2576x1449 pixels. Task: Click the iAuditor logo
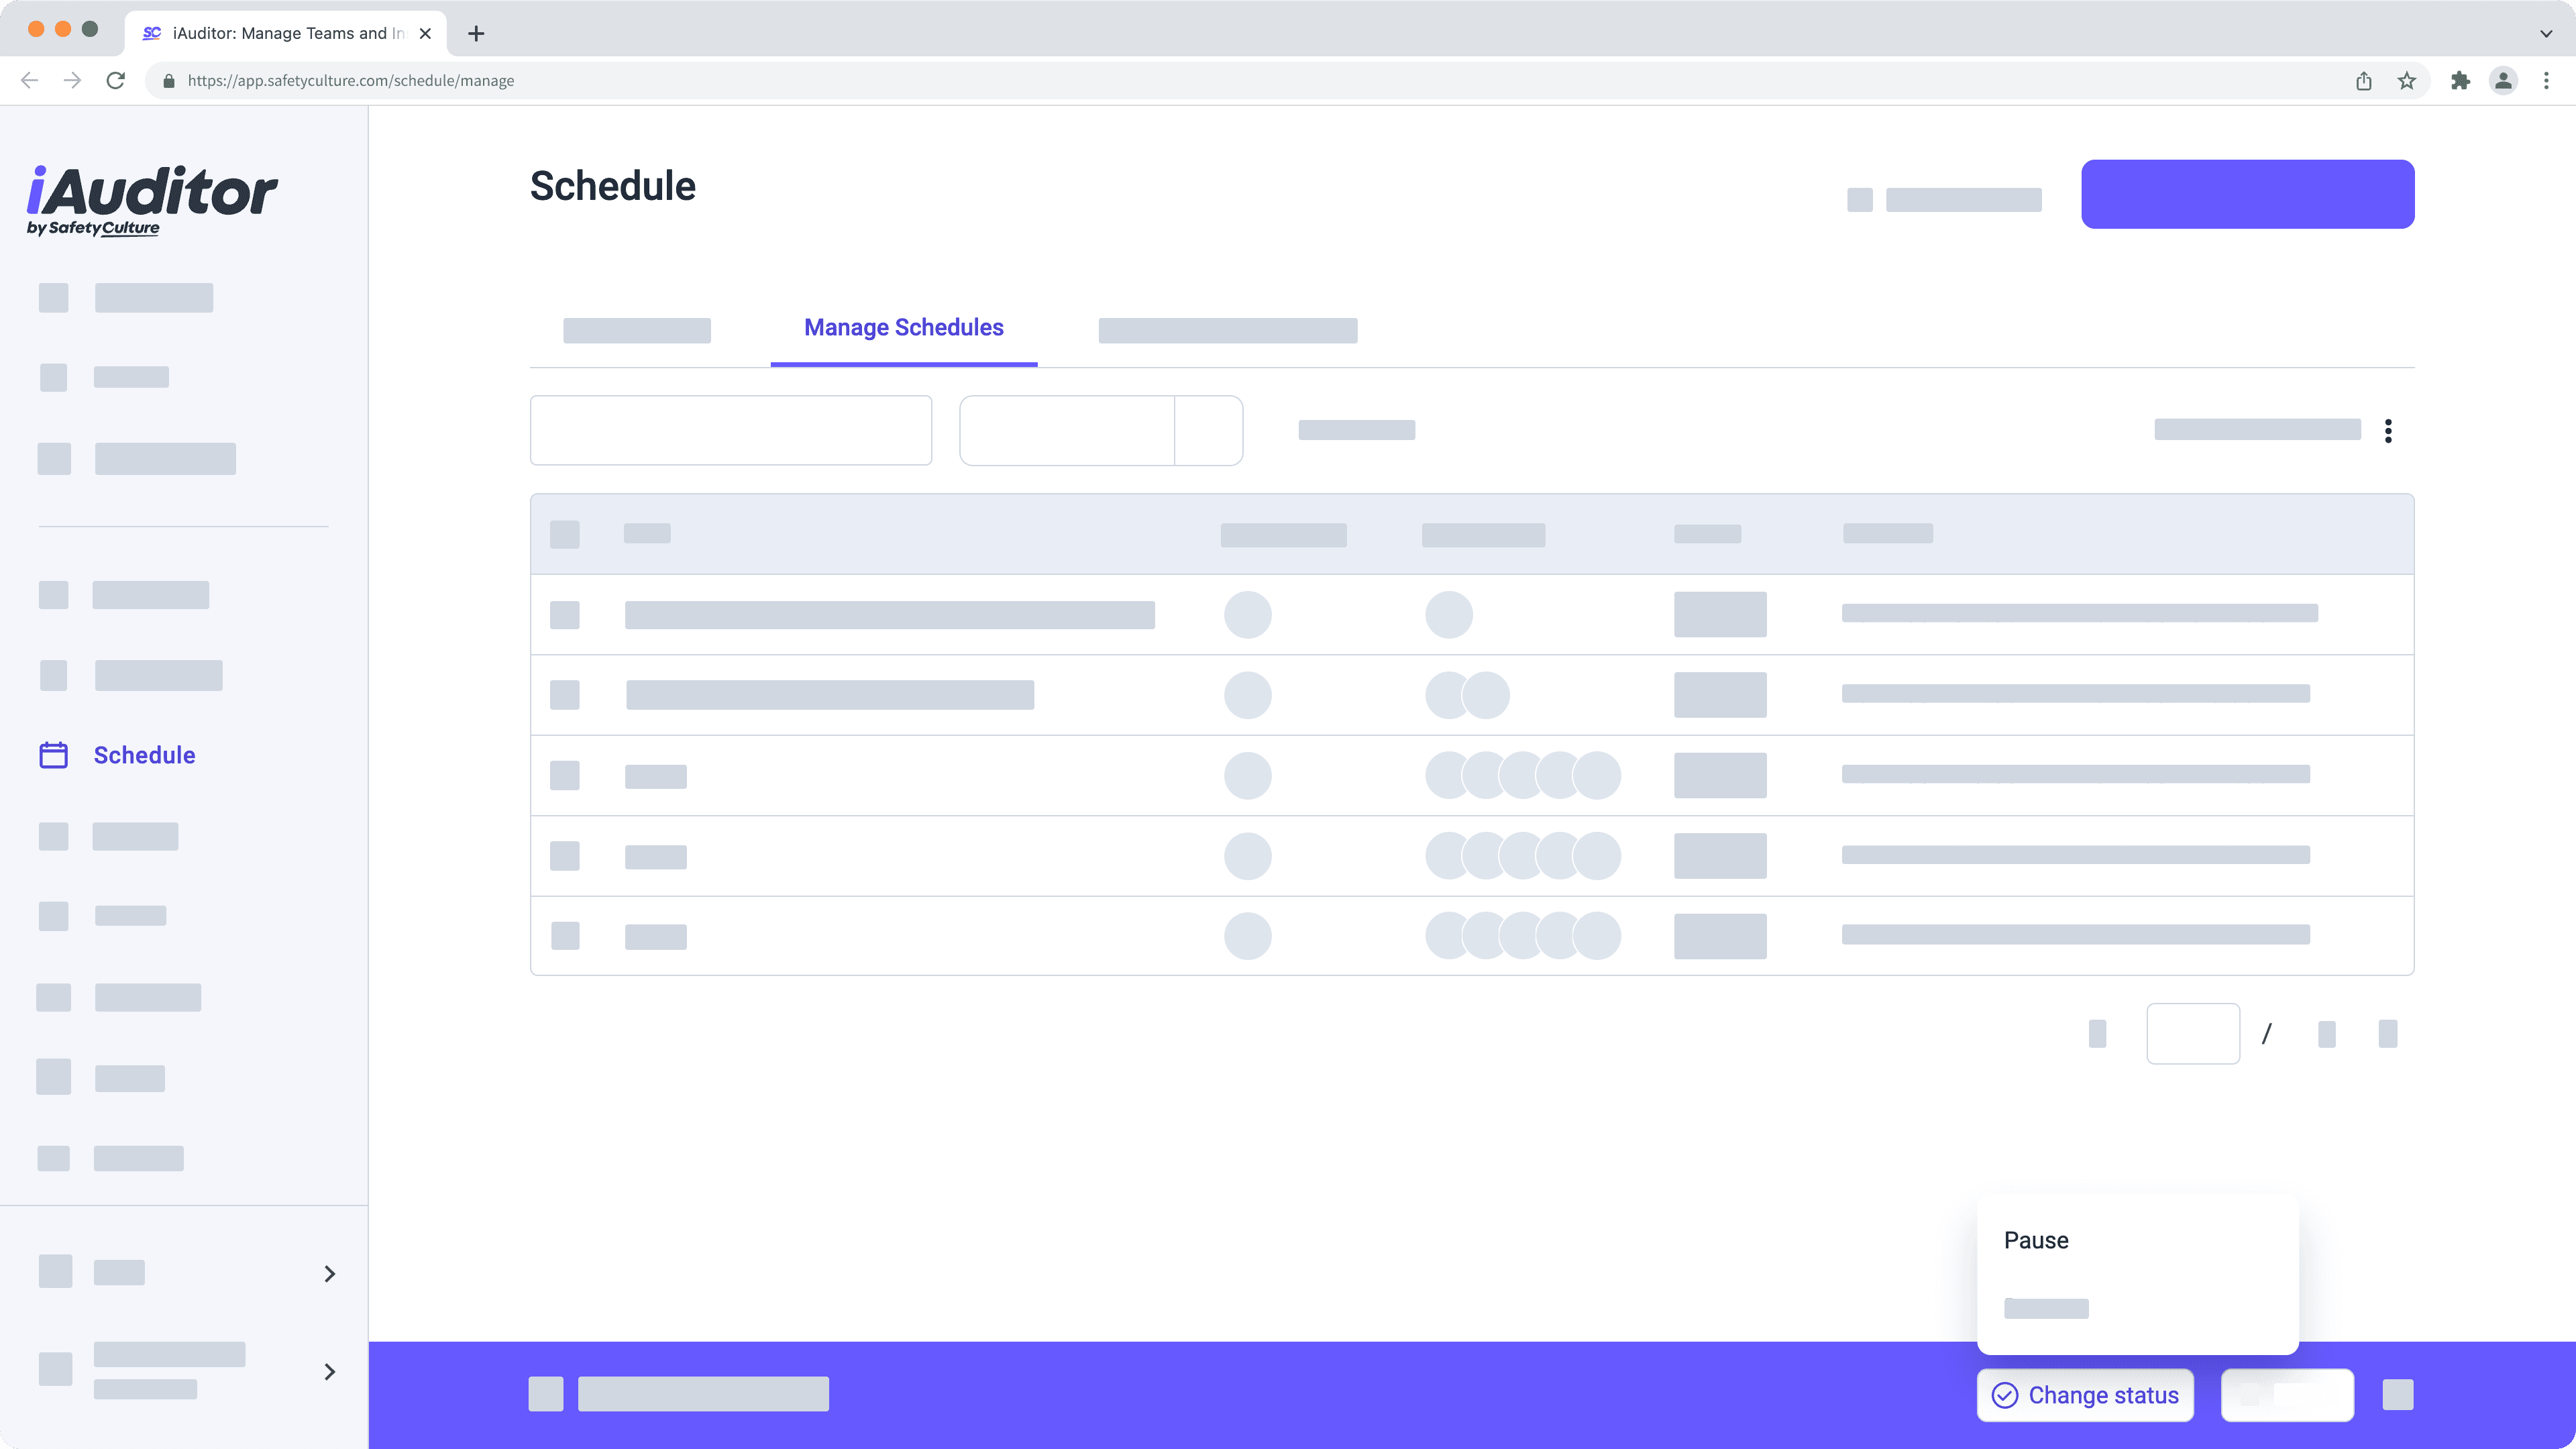152,200
